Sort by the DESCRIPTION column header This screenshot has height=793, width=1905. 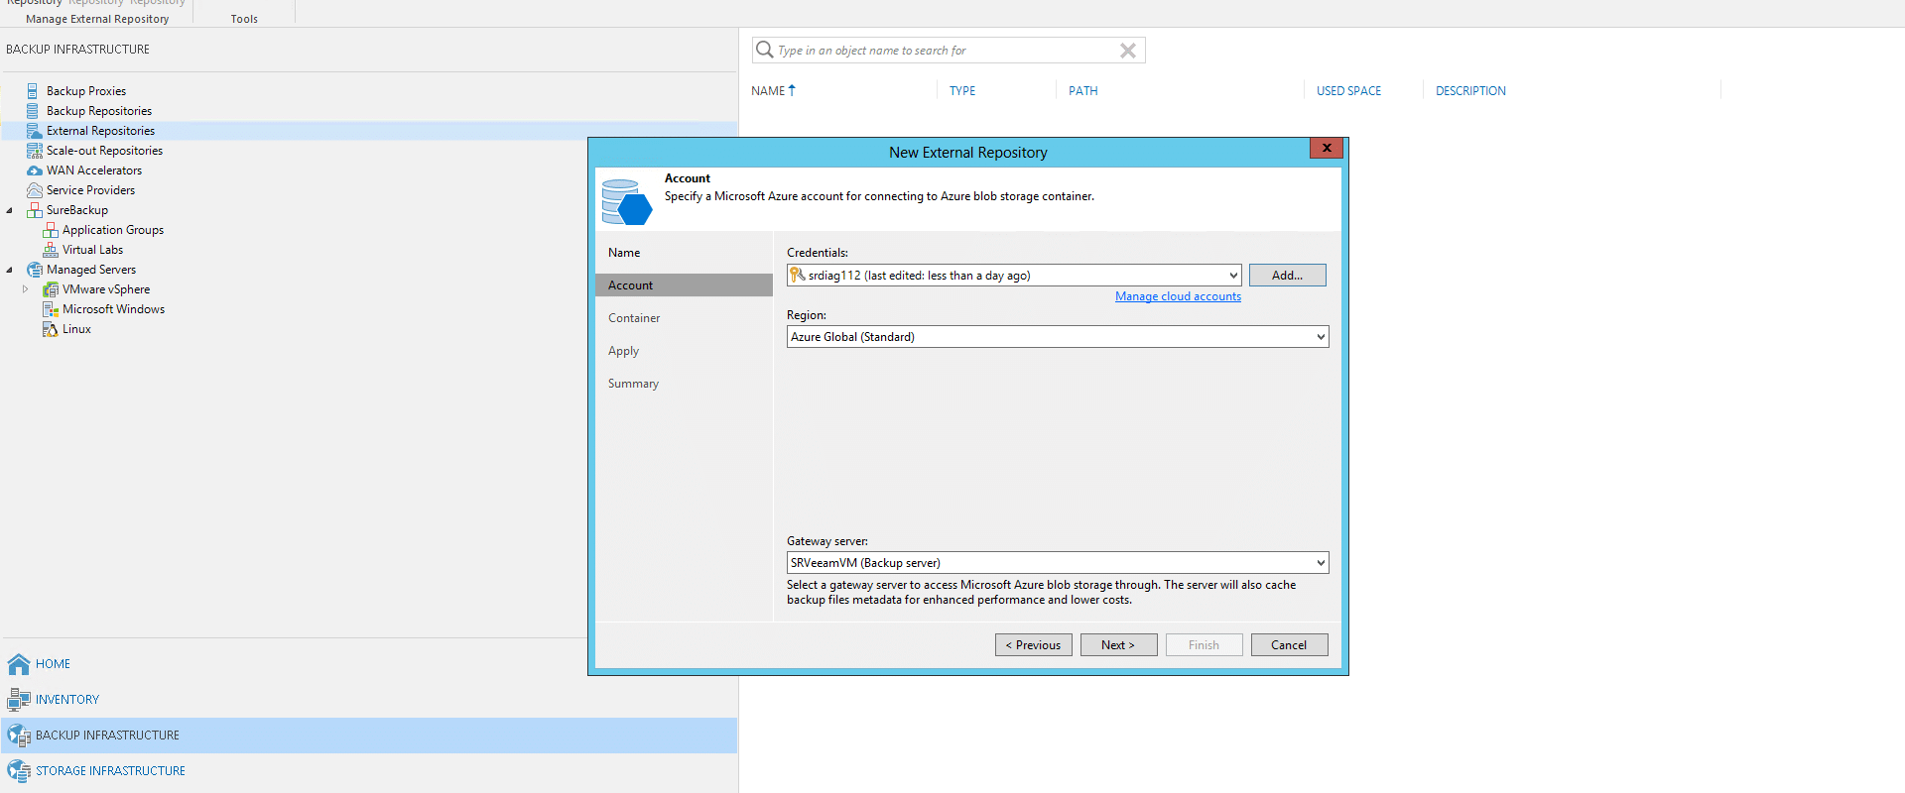click(x=1470, y=91)
